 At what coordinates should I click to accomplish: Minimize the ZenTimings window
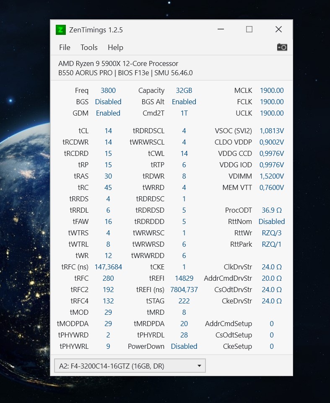click(x=220, y=29)
